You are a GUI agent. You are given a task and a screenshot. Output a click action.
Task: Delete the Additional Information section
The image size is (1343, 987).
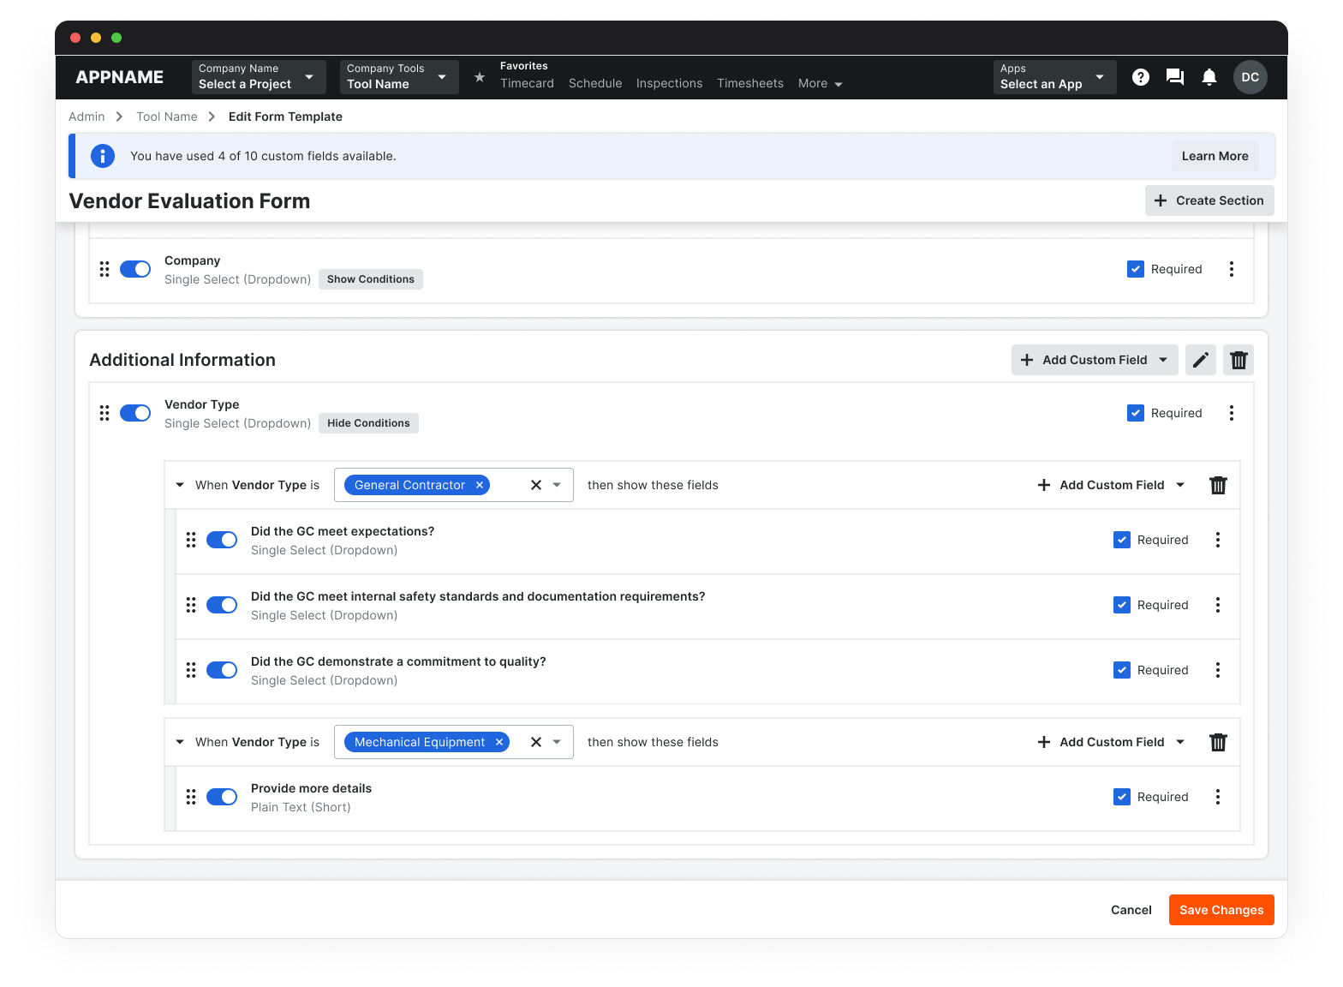1238,360
